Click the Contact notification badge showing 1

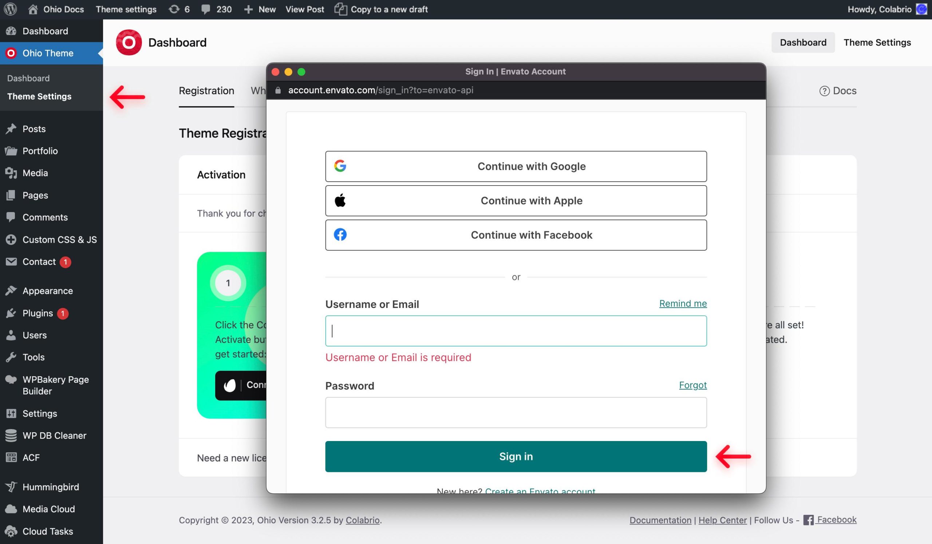point(66,262)
